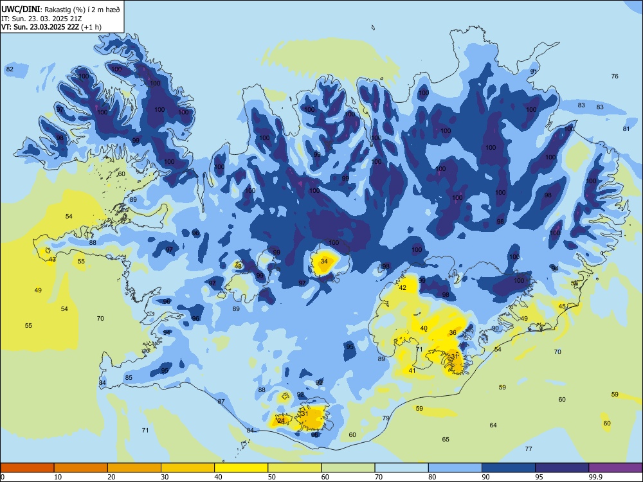Click the map value 77 over the sea
This screenshot has height=482, width=643.
pyautogui.click(x=529, y=449)
